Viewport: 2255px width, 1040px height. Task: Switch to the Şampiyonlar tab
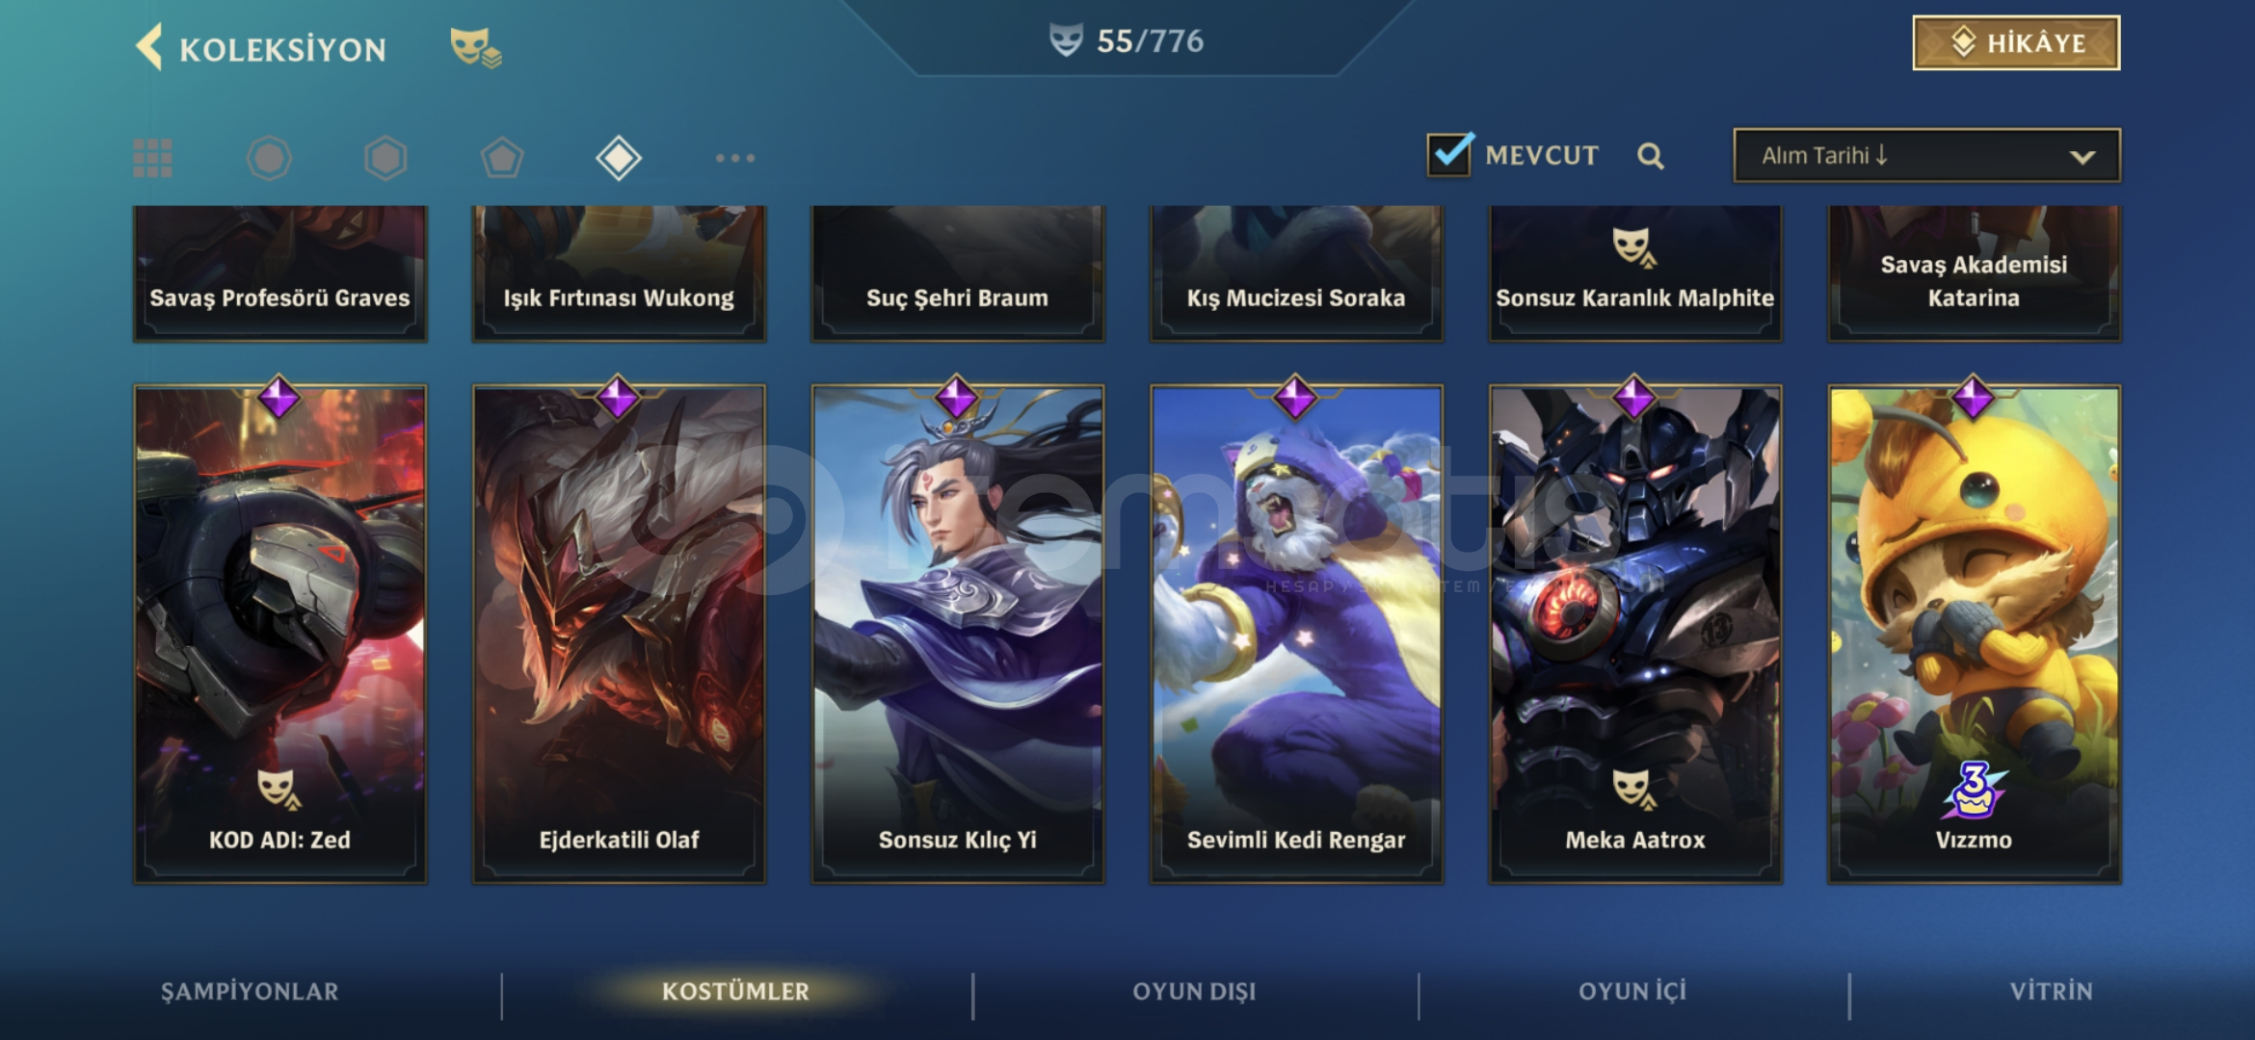250,992
